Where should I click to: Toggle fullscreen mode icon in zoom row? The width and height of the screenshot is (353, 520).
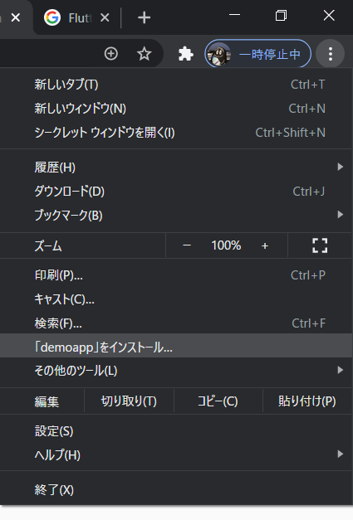(x=320, y=245)
